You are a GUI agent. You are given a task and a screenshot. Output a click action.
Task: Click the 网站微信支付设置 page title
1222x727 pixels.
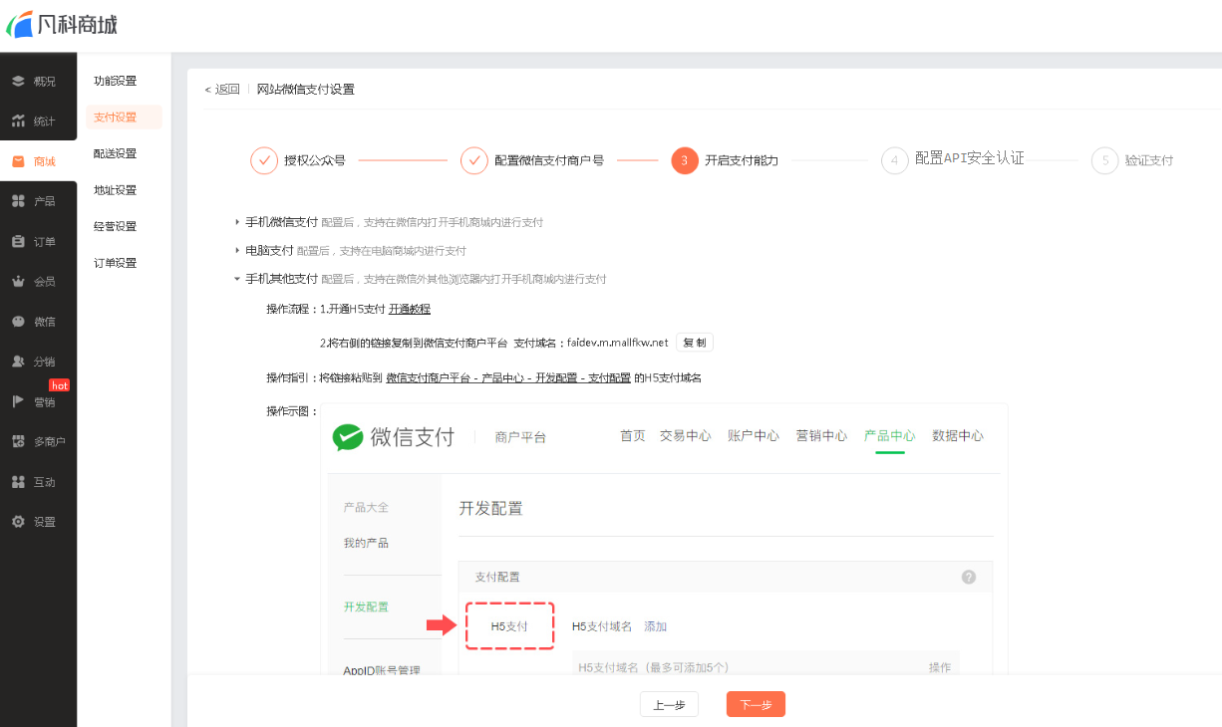[305, 90]
